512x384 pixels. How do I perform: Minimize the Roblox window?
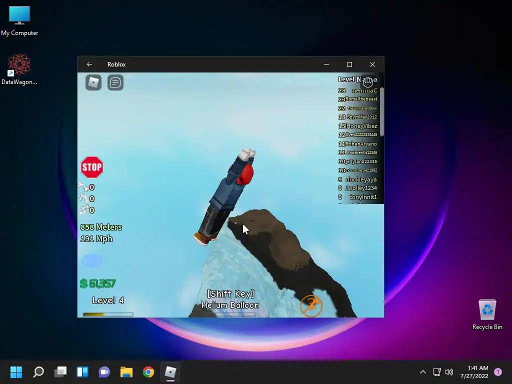coord(326,64)
